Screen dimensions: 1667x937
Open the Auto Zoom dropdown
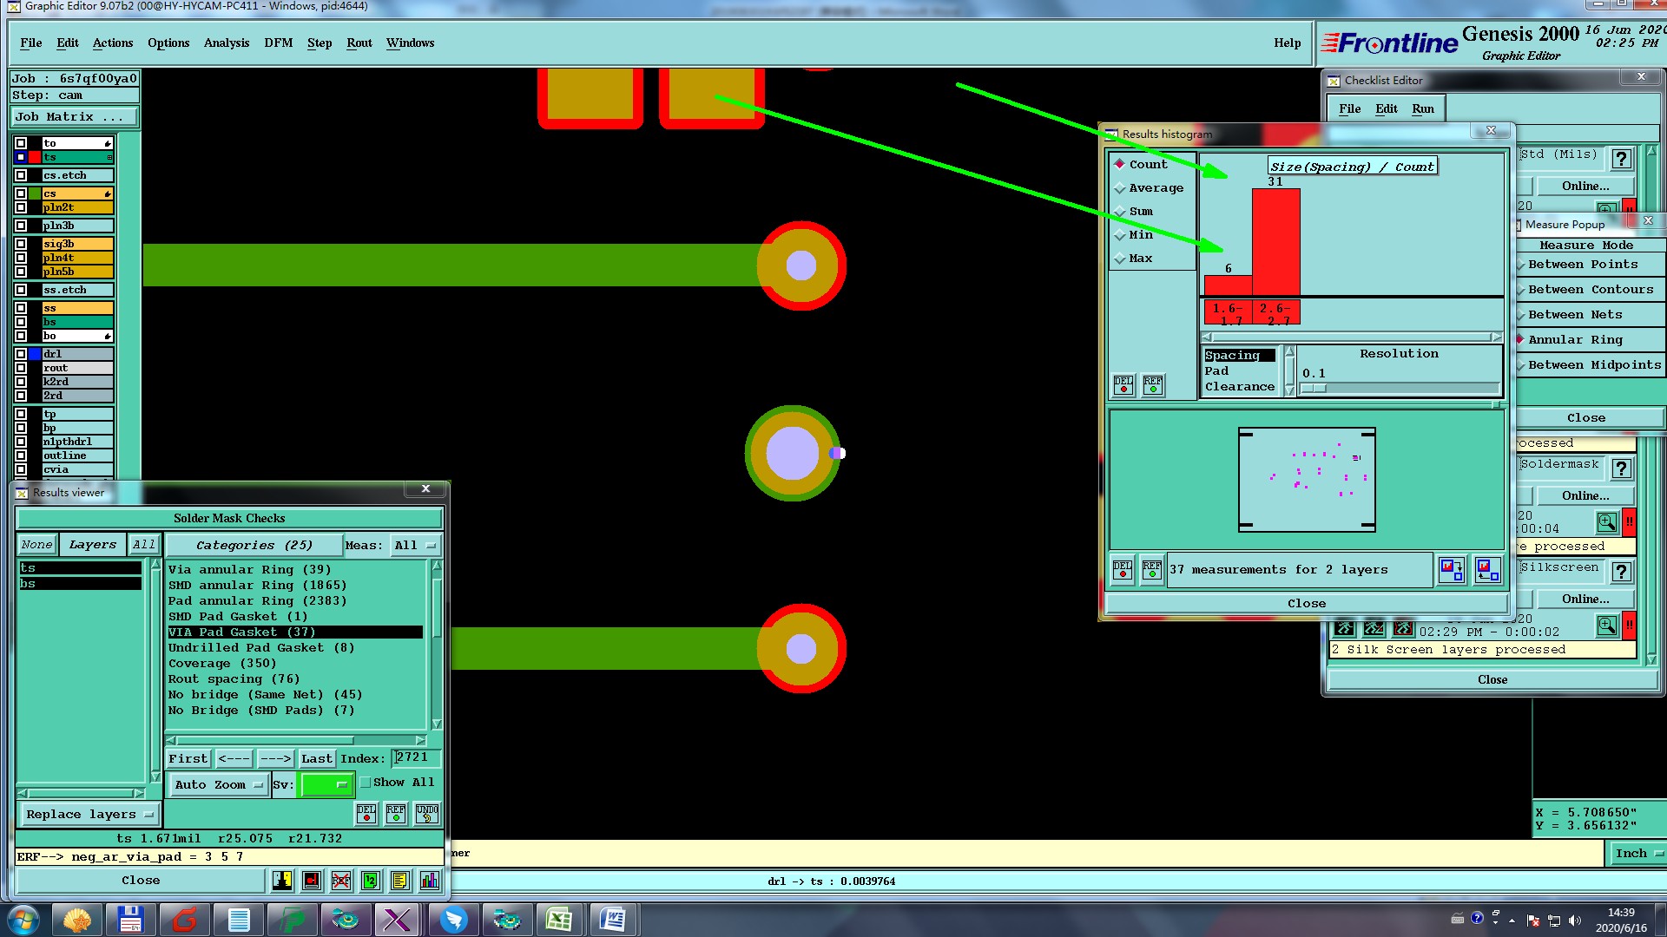tap(218, 785)
